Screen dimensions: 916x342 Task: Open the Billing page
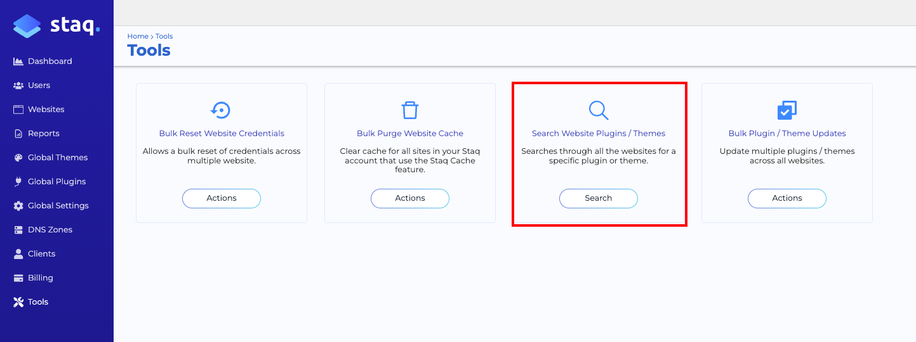40,278
